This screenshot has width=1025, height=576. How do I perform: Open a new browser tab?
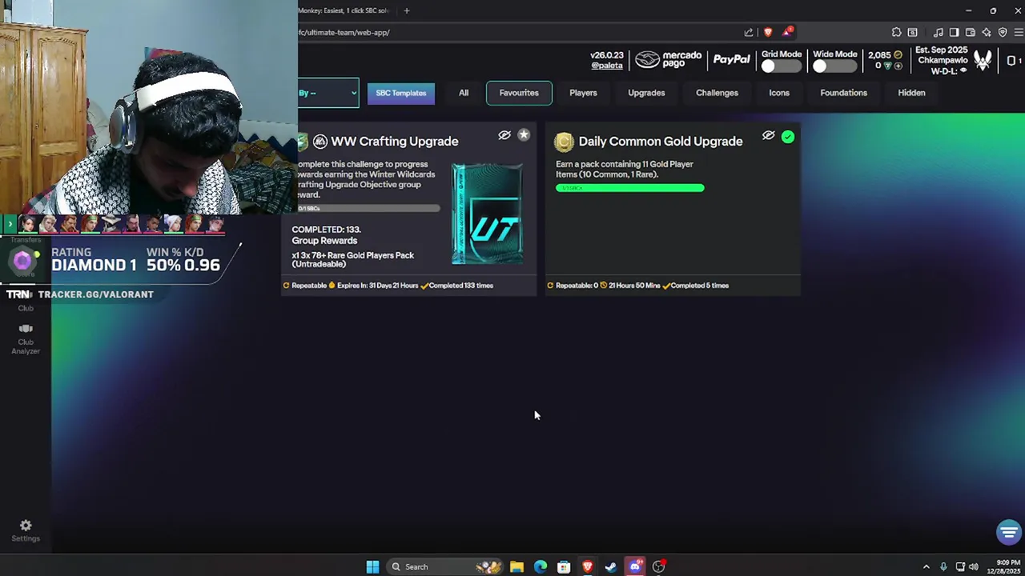(x=406, y=10)
